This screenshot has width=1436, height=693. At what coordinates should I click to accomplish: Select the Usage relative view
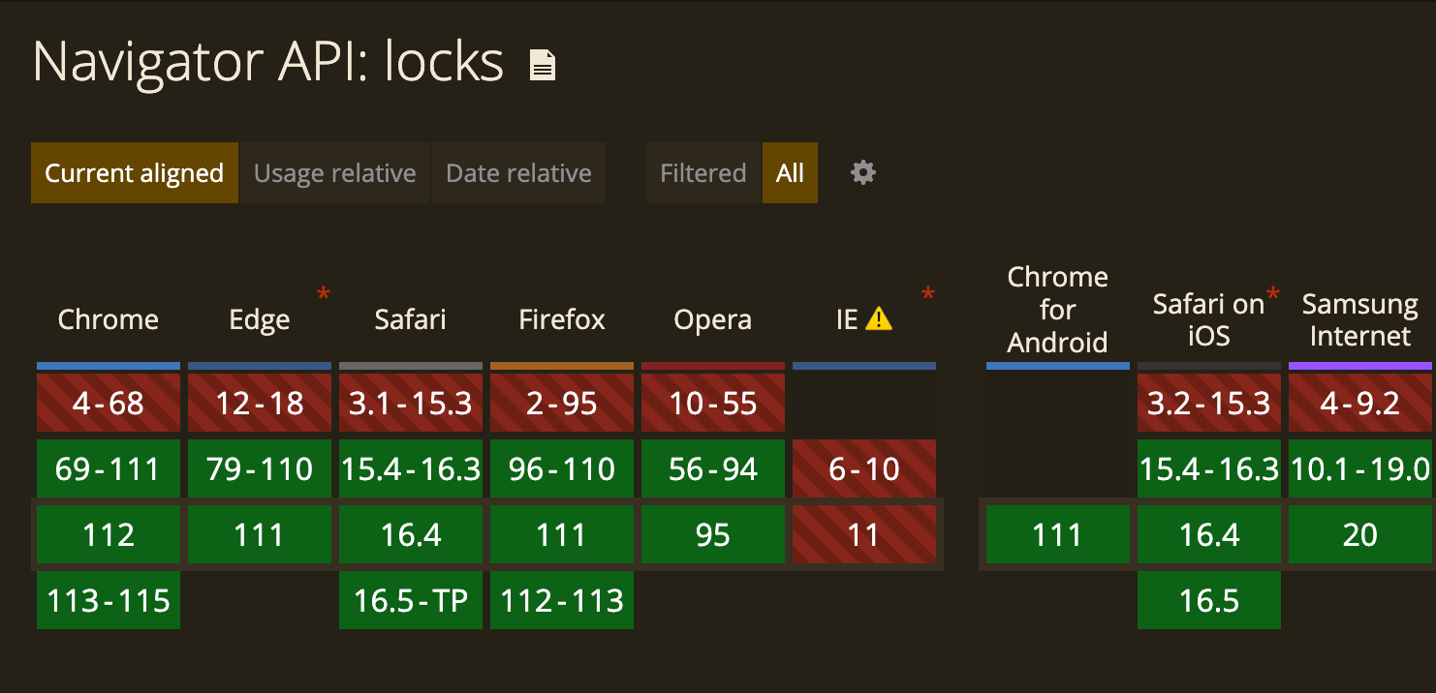pyautogui.click(x=334, y=173)
